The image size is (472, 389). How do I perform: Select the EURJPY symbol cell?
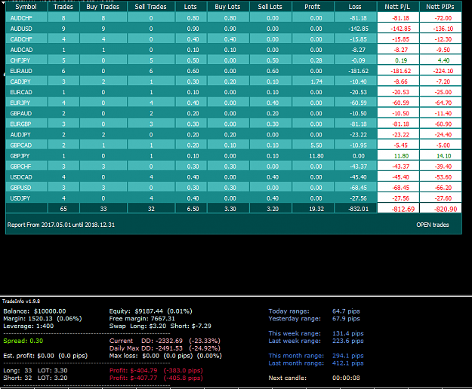[26, 103]
